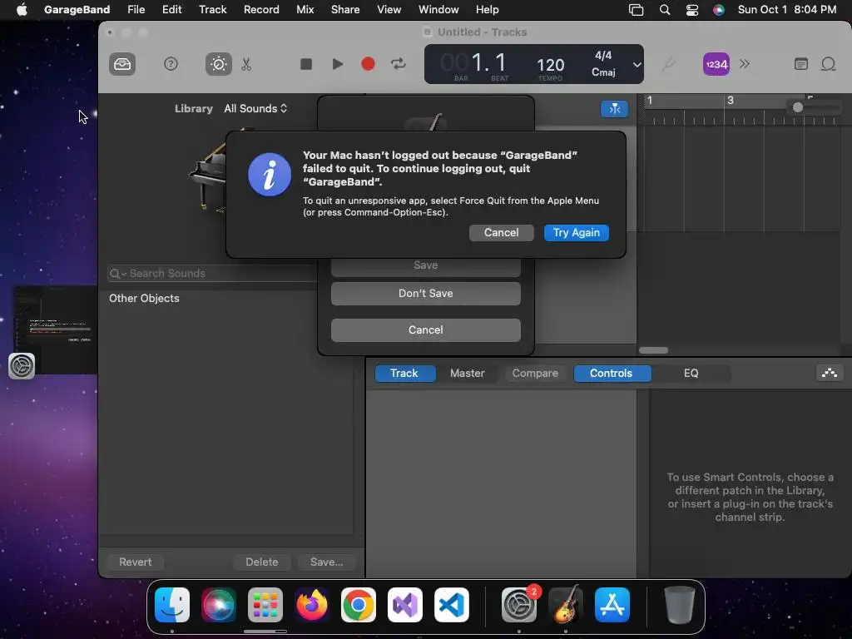Viewport: 852px width, 639px height.
Task: Select Other Objects in library list
Action: pyautogui.click(x=144, y=299)
